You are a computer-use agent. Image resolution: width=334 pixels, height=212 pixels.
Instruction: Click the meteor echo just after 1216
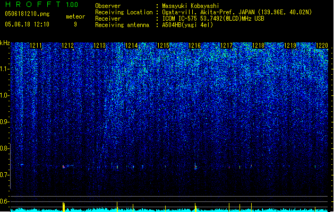click(x=195, y=166)
